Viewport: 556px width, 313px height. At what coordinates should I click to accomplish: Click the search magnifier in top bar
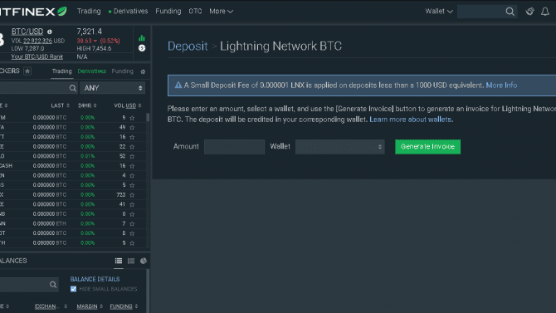coord(510,12)
